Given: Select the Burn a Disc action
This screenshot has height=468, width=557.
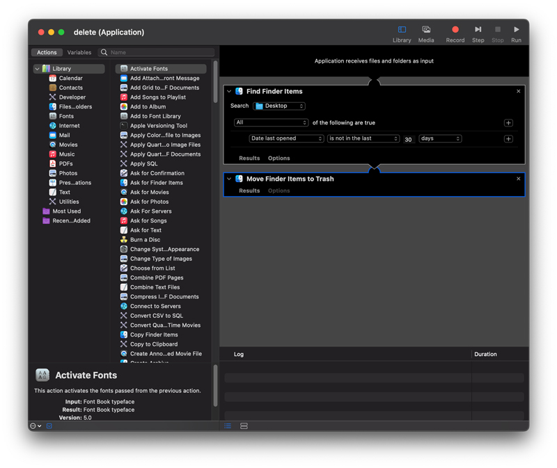Looking at the screenshot, I should tap(145, 240).
